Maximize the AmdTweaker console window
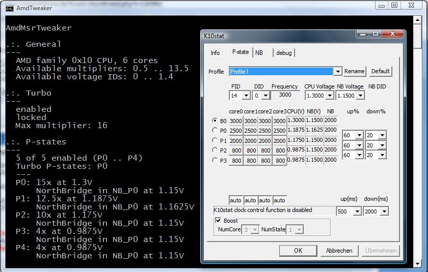428x272 pixels. 394,6
